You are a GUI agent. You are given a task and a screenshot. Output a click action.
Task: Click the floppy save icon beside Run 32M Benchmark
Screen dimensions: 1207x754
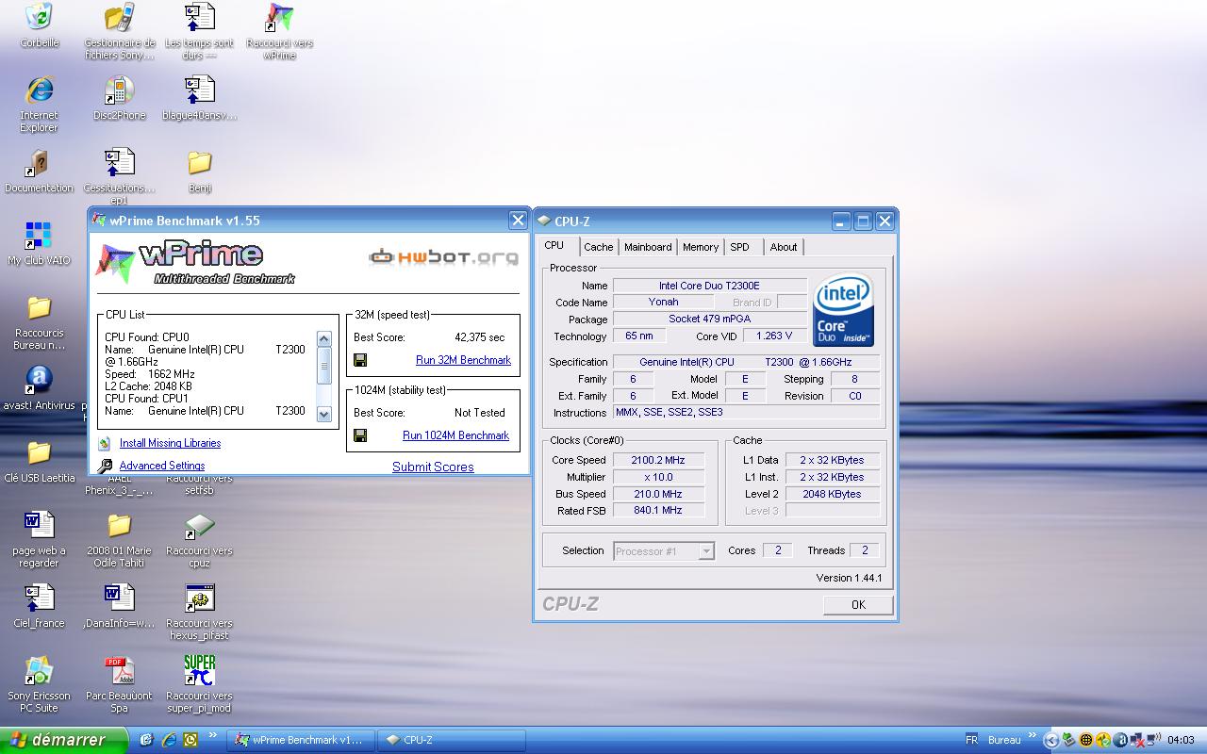point(360,360)
